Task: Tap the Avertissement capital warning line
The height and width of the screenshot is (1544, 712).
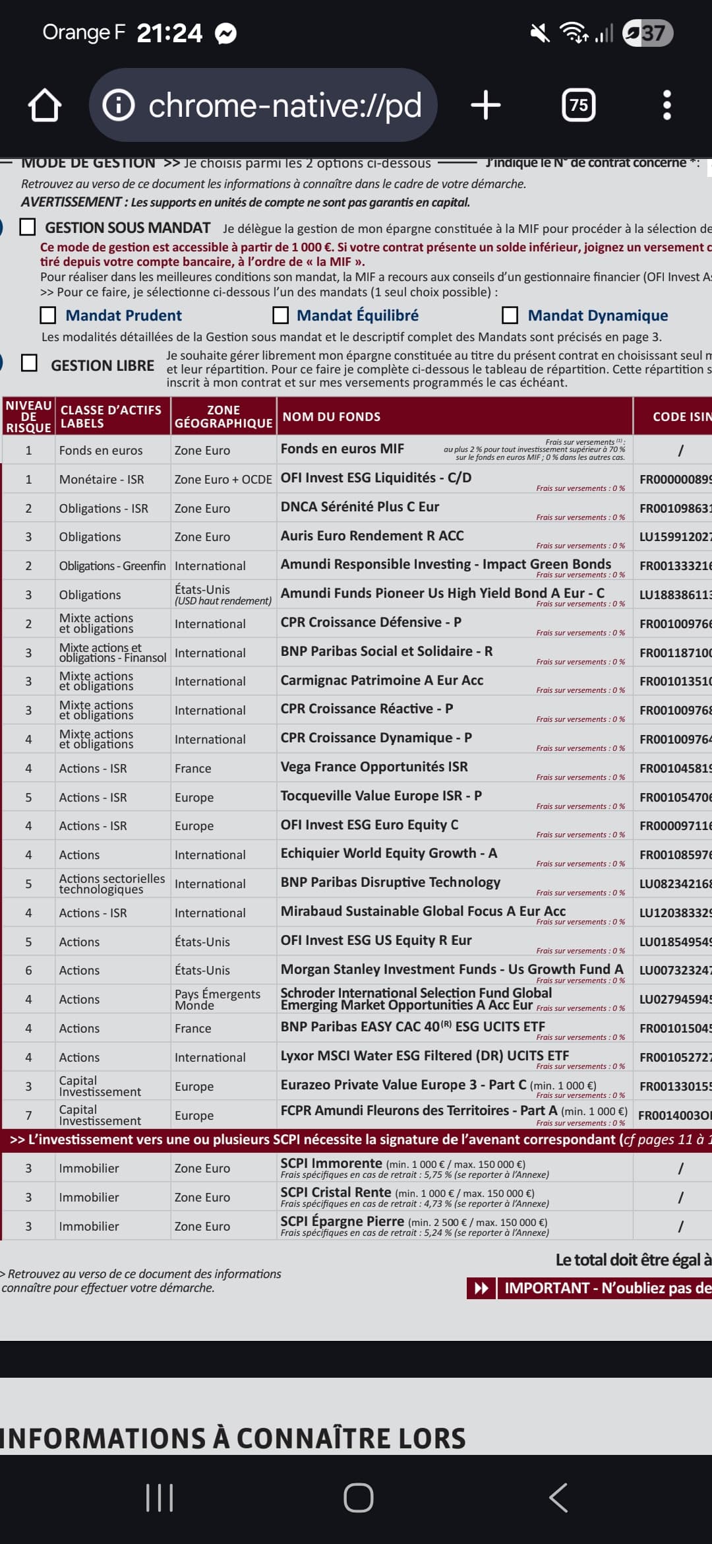Action: (246, 202)
